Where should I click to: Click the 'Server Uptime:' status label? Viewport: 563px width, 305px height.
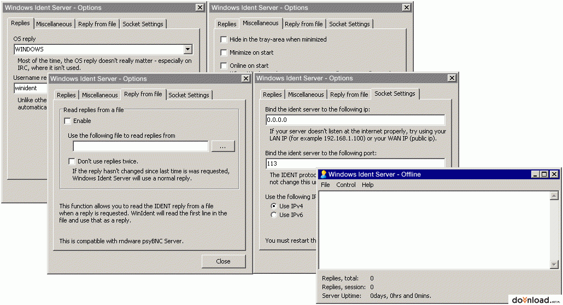point(342,296)
